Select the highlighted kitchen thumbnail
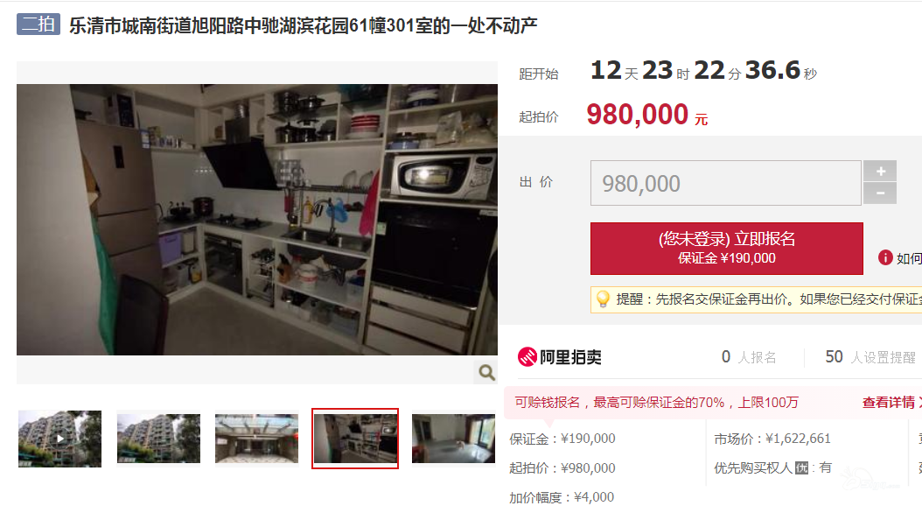 pyautogui.click(x=355, y=439)
